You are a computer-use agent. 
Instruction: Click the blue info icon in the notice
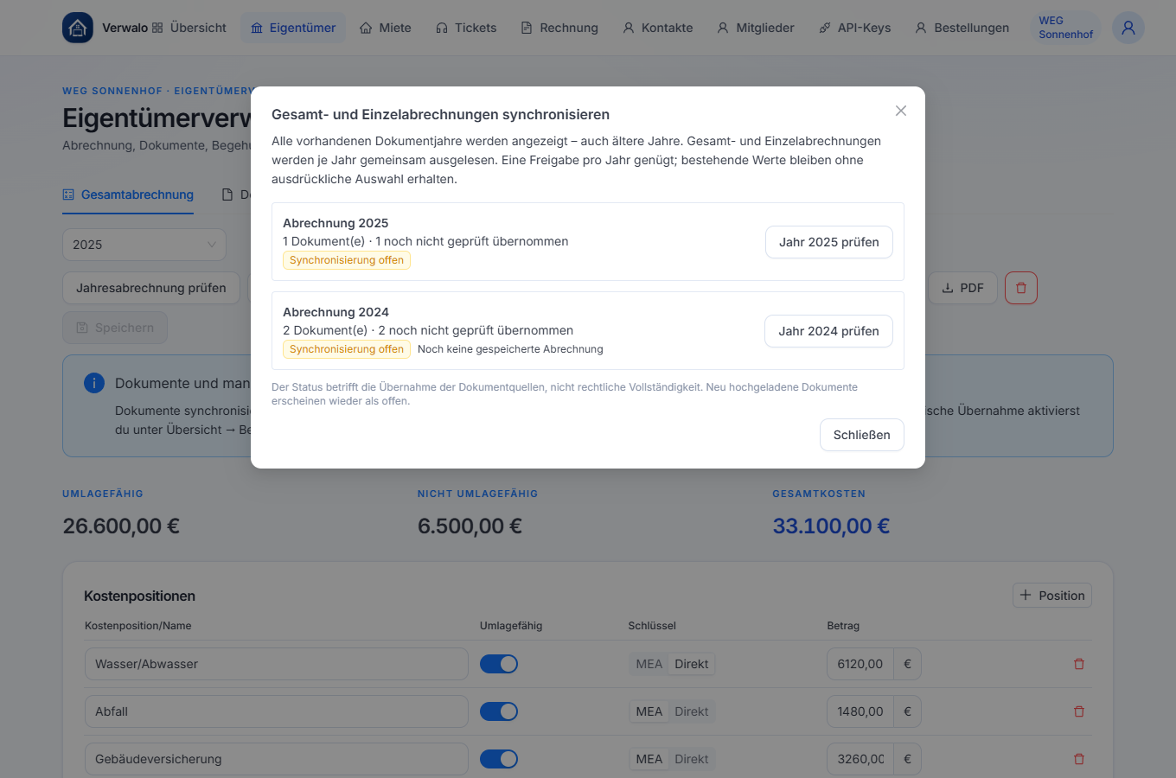pyautogui.click(x=94, y=383)
